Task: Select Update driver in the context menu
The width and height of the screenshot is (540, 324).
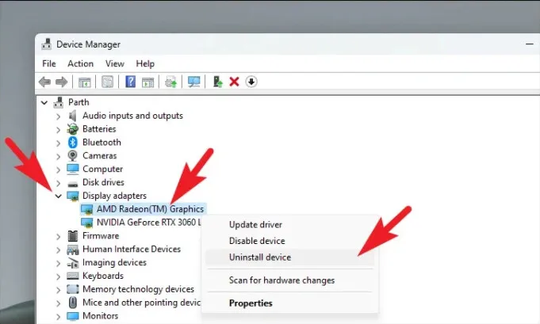Action: pyautogui.click(x=255, y=225)
